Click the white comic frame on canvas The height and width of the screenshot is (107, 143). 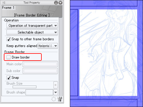[x=108, y=53]
